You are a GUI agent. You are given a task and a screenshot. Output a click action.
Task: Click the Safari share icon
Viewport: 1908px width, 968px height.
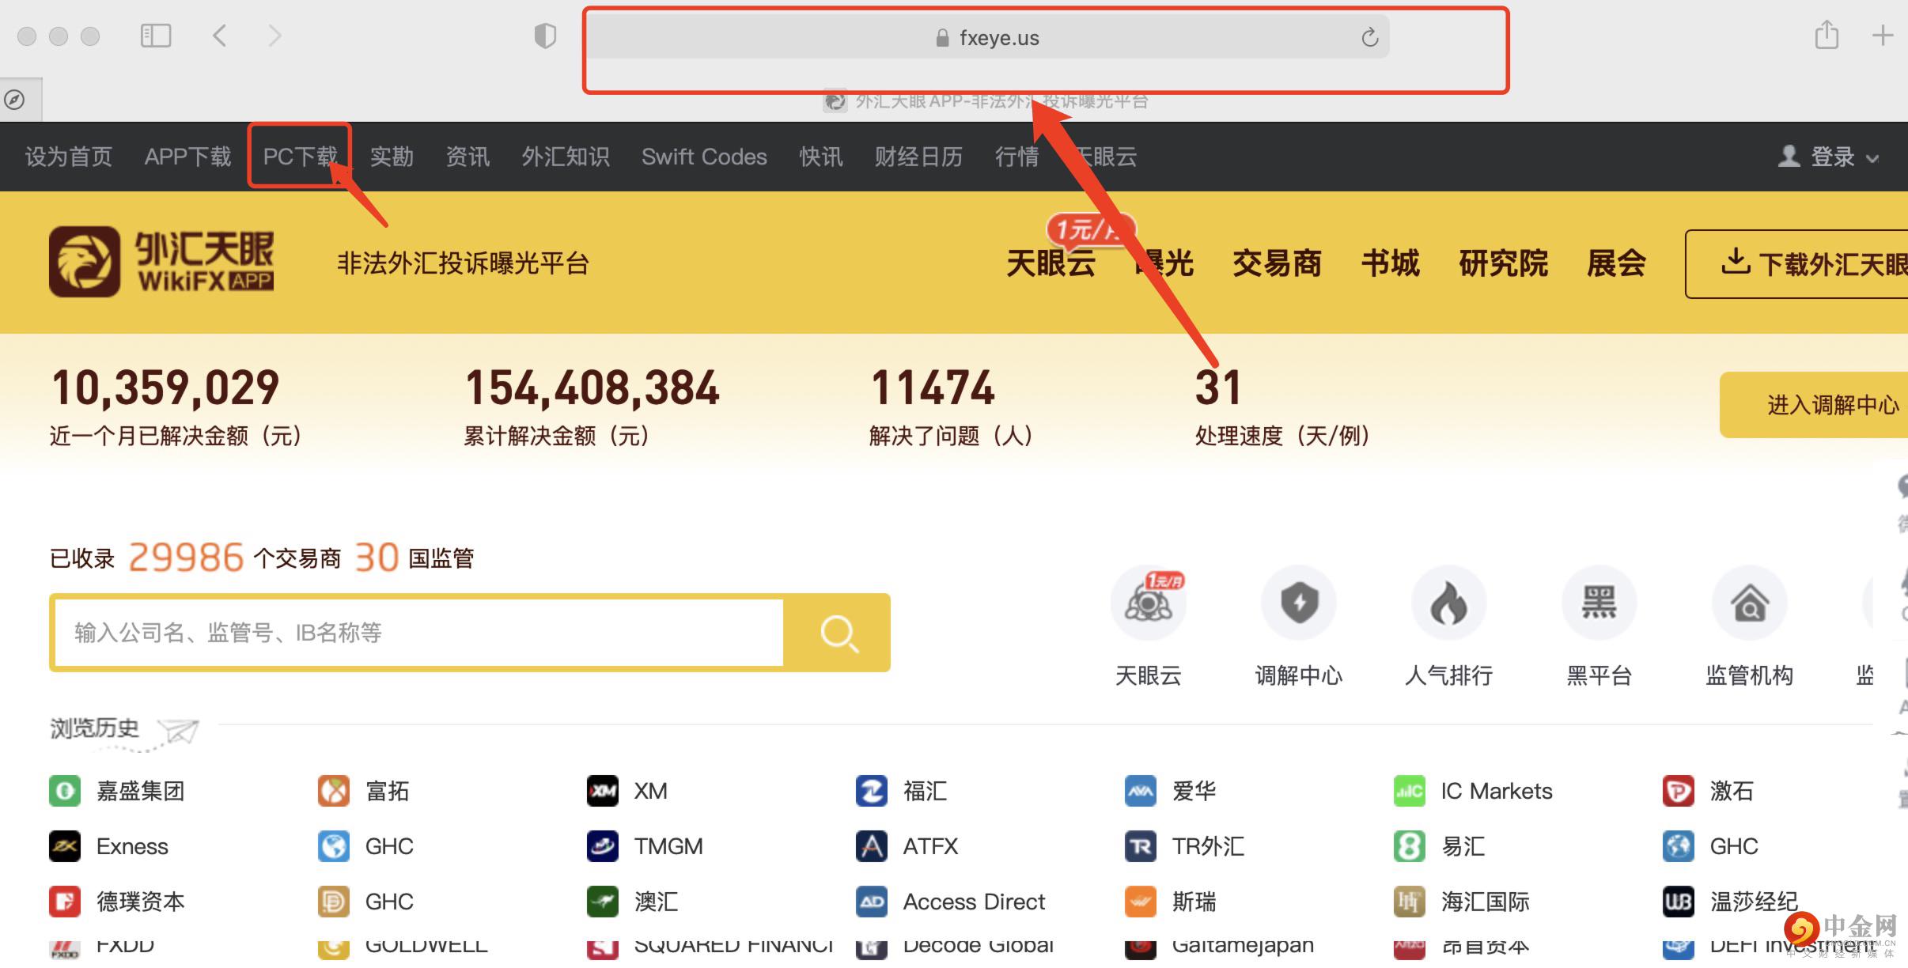(x=1827, y=36)
